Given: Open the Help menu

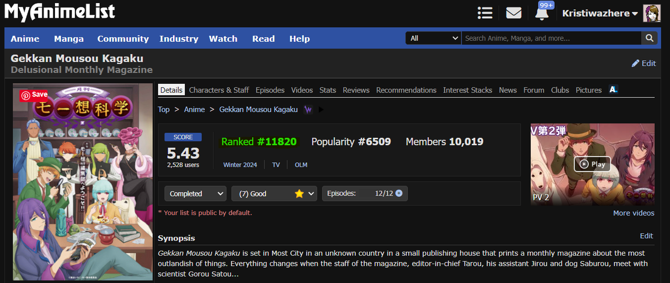Looking at the screenshot, I should tap(299, 39).
